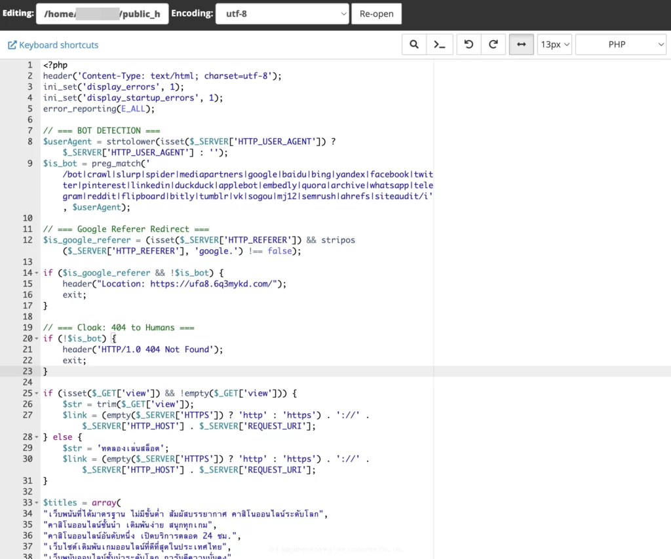Click the '<?php' opening tag on line 1

[55, 65]
